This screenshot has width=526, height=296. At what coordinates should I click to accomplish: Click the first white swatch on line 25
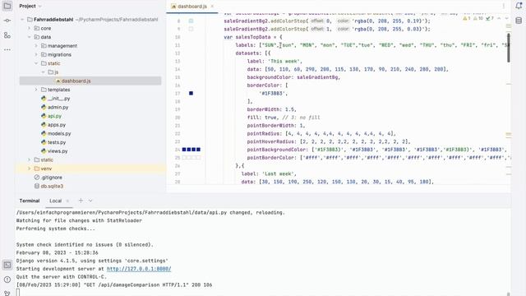tap(184, 157)
